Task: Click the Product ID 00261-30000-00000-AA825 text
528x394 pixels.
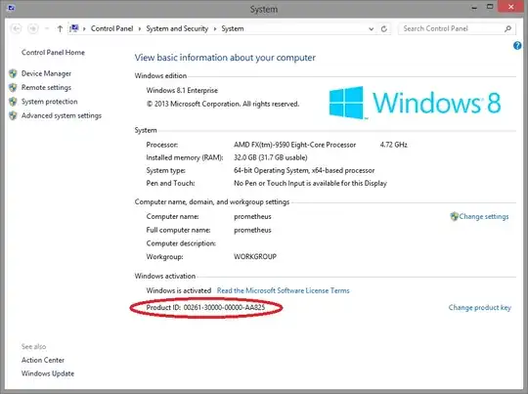Action: point(205,307)
